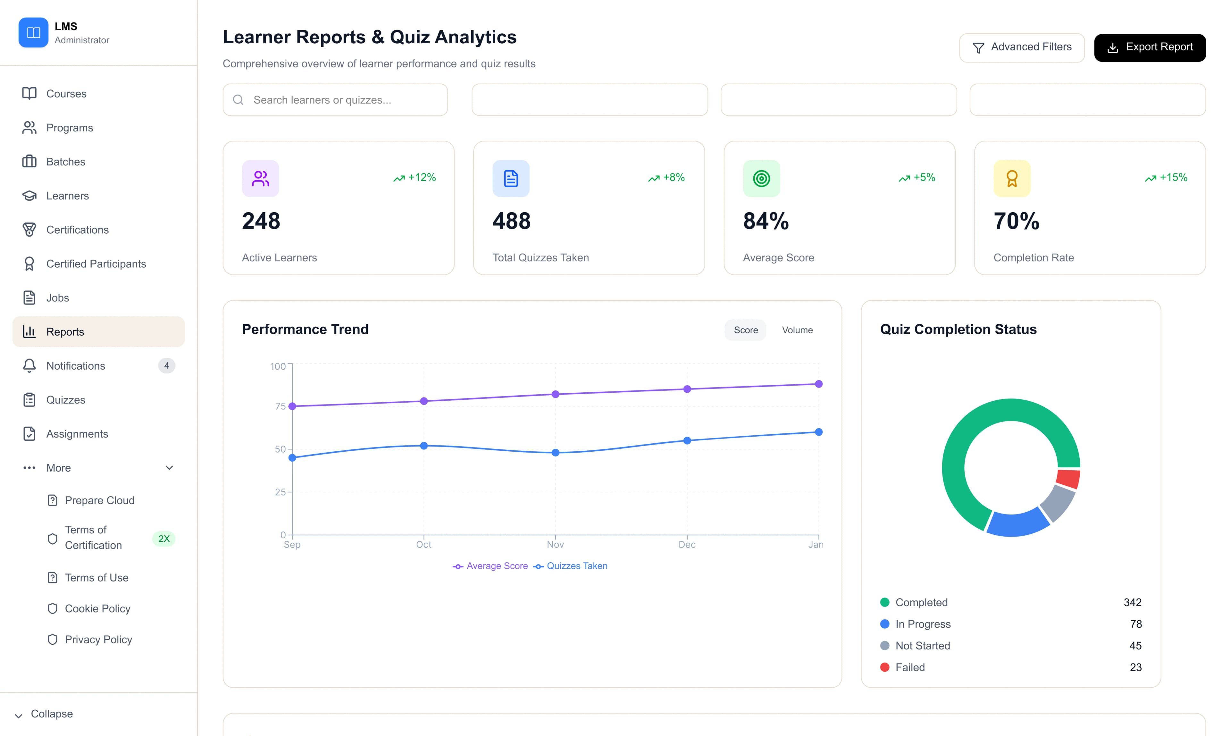This screenshot has height=736, width=1231.
Task: Switch Performance Trend to Score view
Action: tap(745, 330)
